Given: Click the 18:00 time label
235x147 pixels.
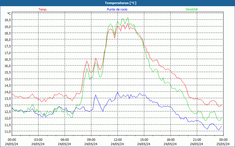Looking at the screenshot, I should point(170,140).
